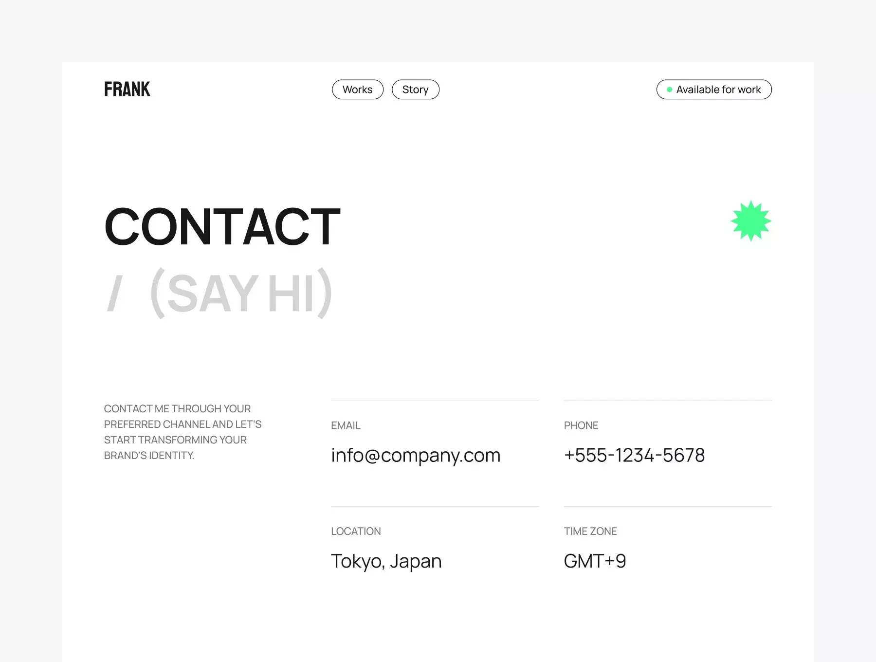Click the TIME ZONE label

590,532
